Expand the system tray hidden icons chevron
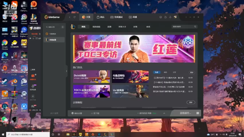This screenshot has height=137, width=244. (x=221, y=134)
